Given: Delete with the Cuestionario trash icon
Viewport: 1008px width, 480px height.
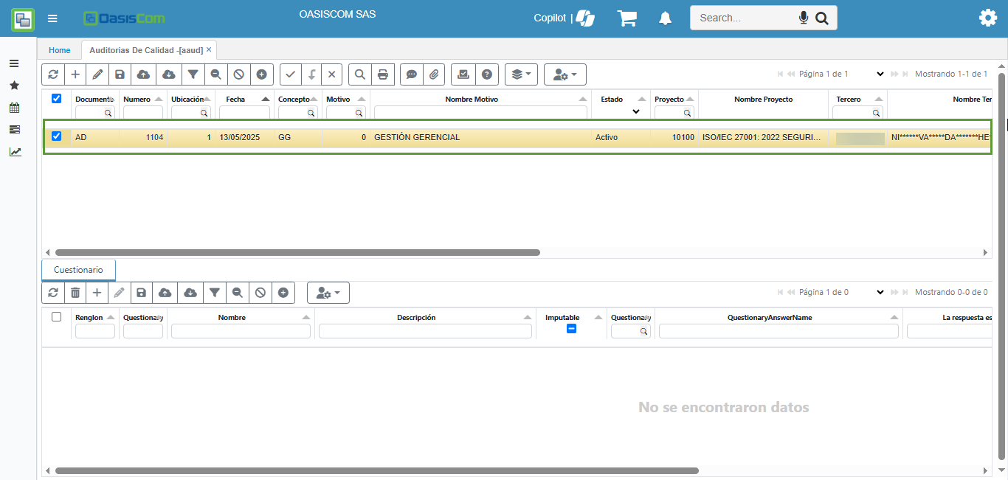Looking at the screenshot, I should click(75, 293).
